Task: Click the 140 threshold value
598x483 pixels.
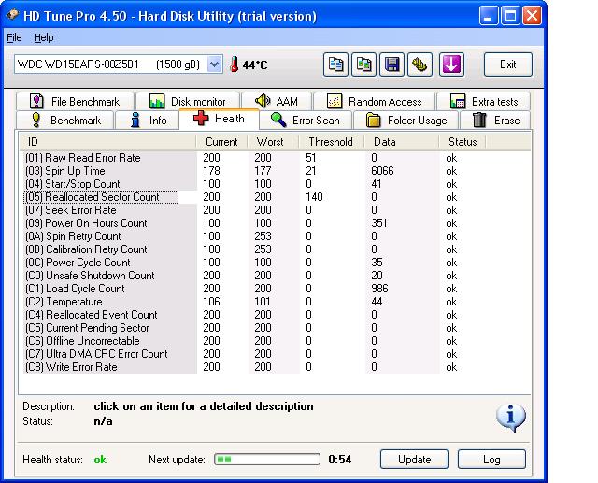Action: [x=314, y=197]
